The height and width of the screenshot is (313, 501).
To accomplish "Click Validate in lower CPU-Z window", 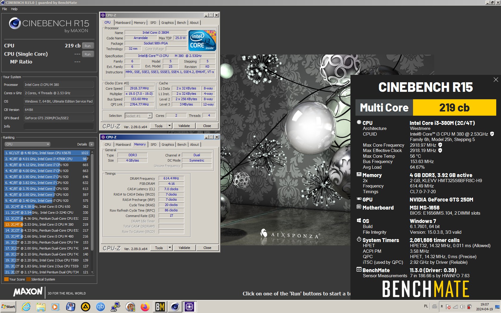I will click(184, 248).
